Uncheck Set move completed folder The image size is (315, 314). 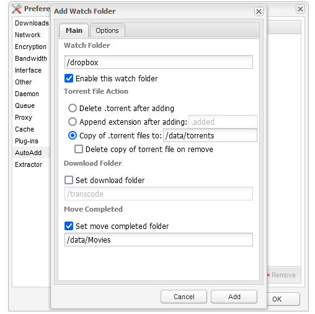click(69, 226)
